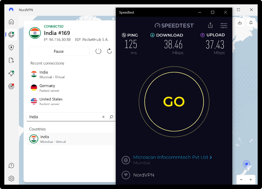This screenshot has height=189, width=262.
Task: Close the Speedtest window
Action: point(225,12)
